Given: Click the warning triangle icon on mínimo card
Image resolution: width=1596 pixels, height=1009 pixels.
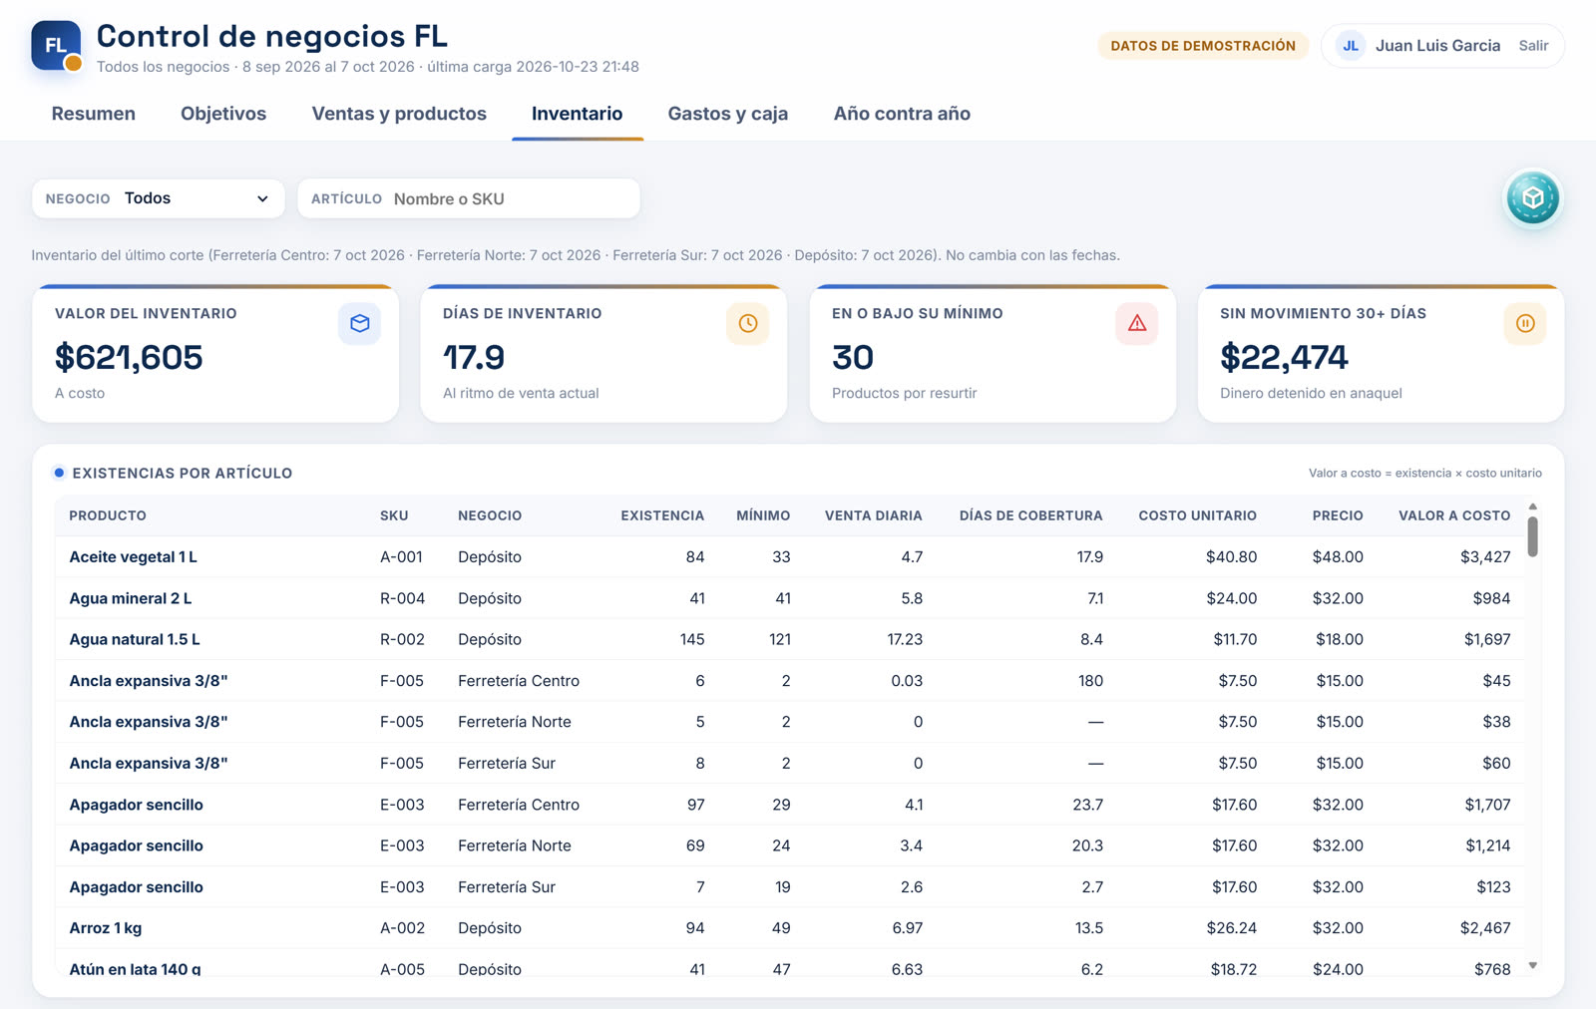Looking at the screenshot, I should pyautogui.click(x=1136, y=323).
